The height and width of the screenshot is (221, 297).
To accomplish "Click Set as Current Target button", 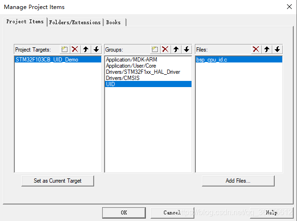I will coord(57,181).
